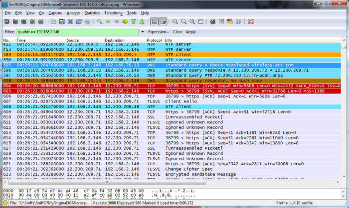The width and height of the screenshot is (349, 208).
Task: Open the File menu
Action: point(7,13)
